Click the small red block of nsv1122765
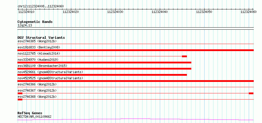Screen dimensions: 262x123 click(184, 56)
